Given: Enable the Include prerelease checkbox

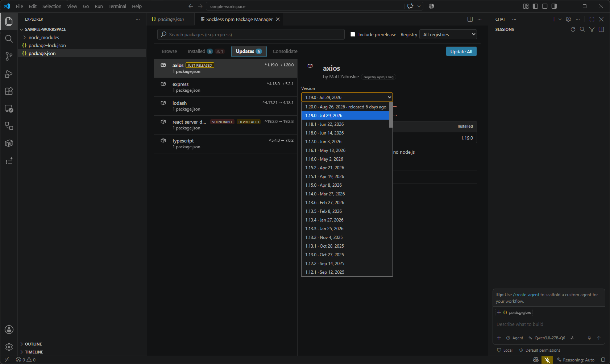Looking at the screenshot, I should (x=353, y=34).
